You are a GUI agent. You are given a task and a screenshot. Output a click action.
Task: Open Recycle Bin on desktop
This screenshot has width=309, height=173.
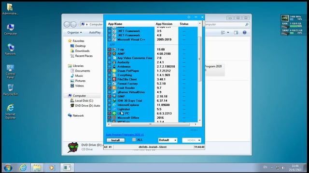(11, 90)
